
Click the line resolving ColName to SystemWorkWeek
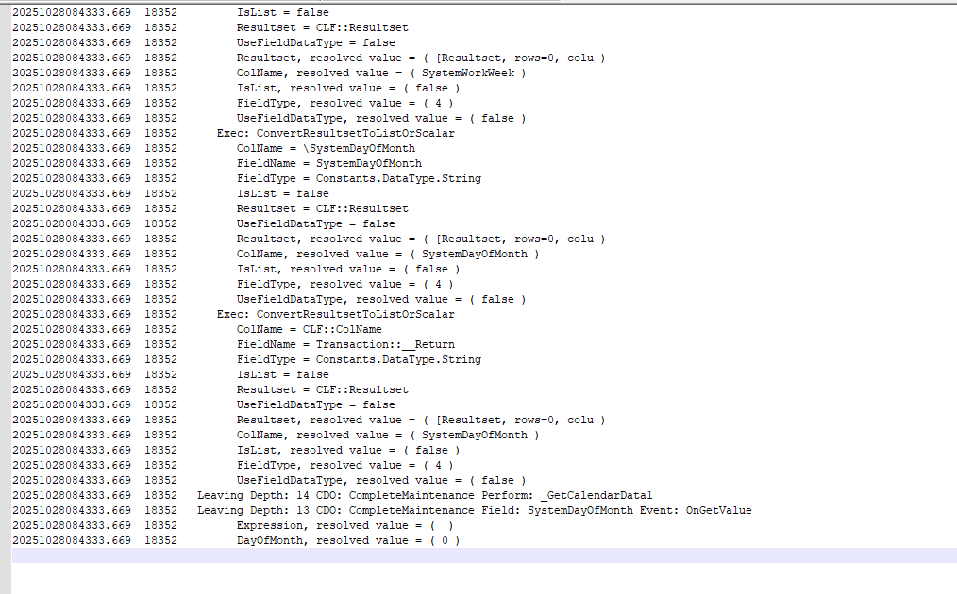pyautogui.click(x=381, y=74)
